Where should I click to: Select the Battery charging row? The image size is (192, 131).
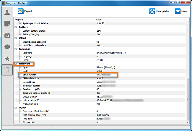(x=100, y=34)
